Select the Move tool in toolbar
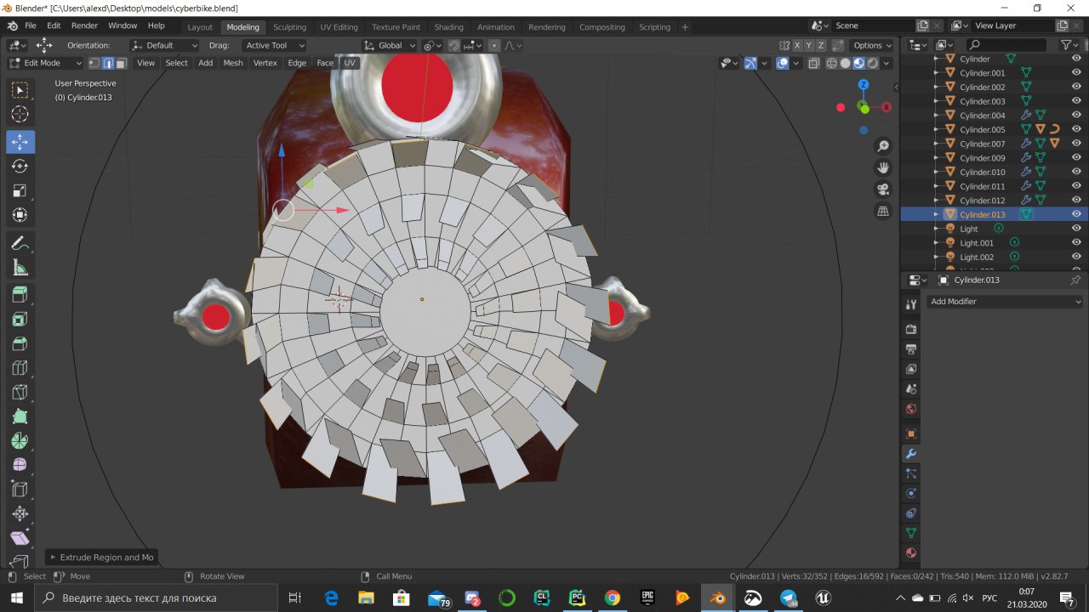The image size is (1089, 612). [20, 142]
